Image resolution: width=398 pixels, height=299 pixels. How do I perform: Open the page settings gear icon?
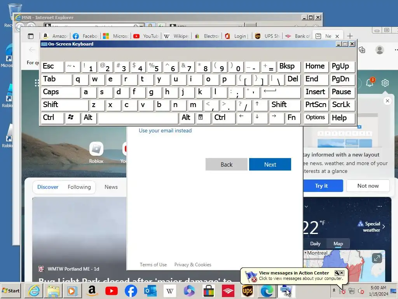(385, 83)
